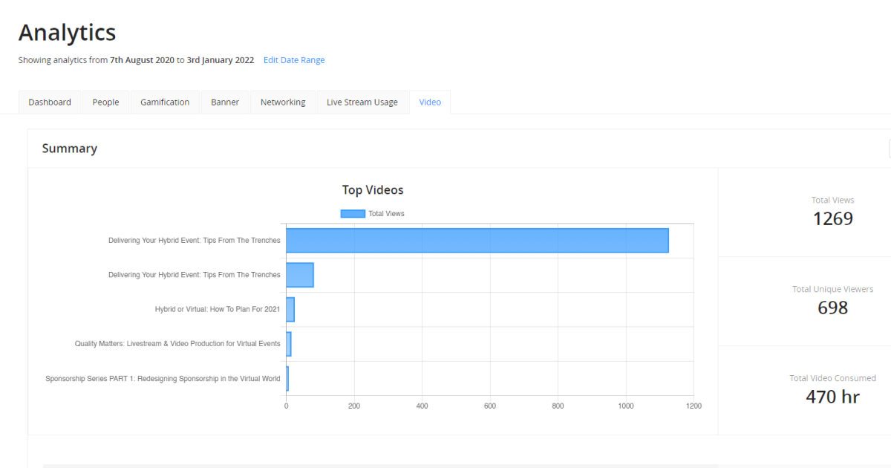
Task: Open the Networking analytics tab
Action: [283, 103]
